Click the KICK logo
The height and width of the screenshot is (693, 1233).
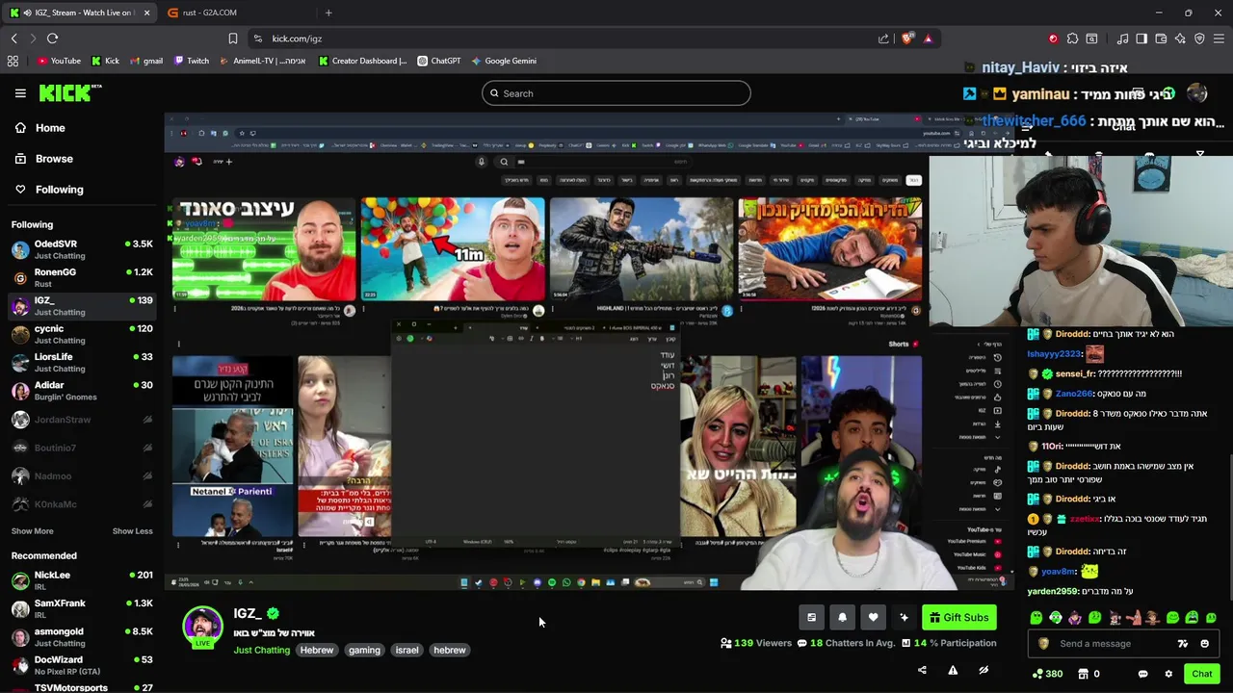69,92
